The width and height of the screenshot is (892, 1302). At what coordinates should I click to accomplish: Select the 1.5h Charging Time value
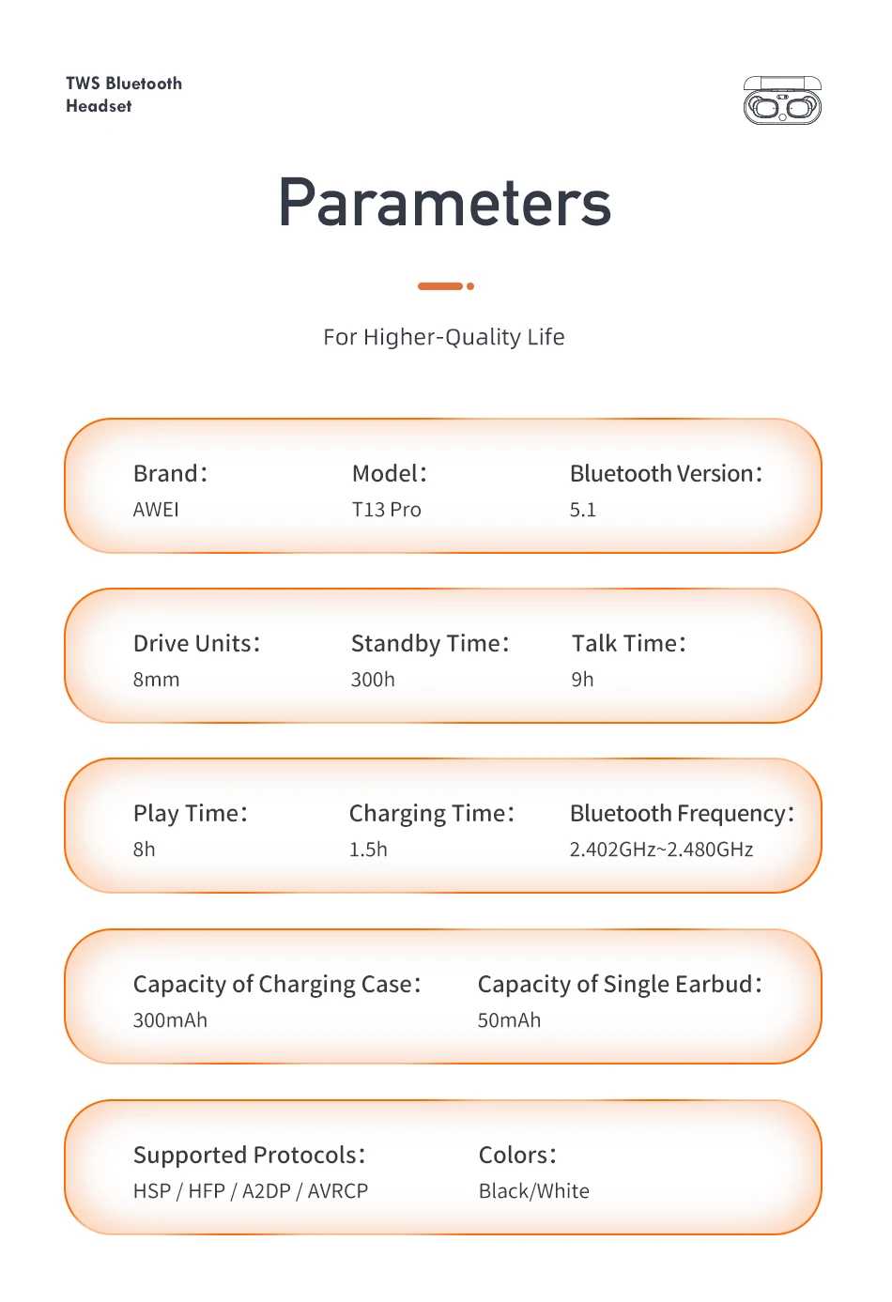368,850
